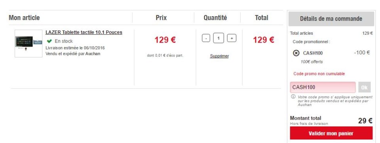Click the Valider mon panier button
This screenshot has width=380, height=143.
331,133
